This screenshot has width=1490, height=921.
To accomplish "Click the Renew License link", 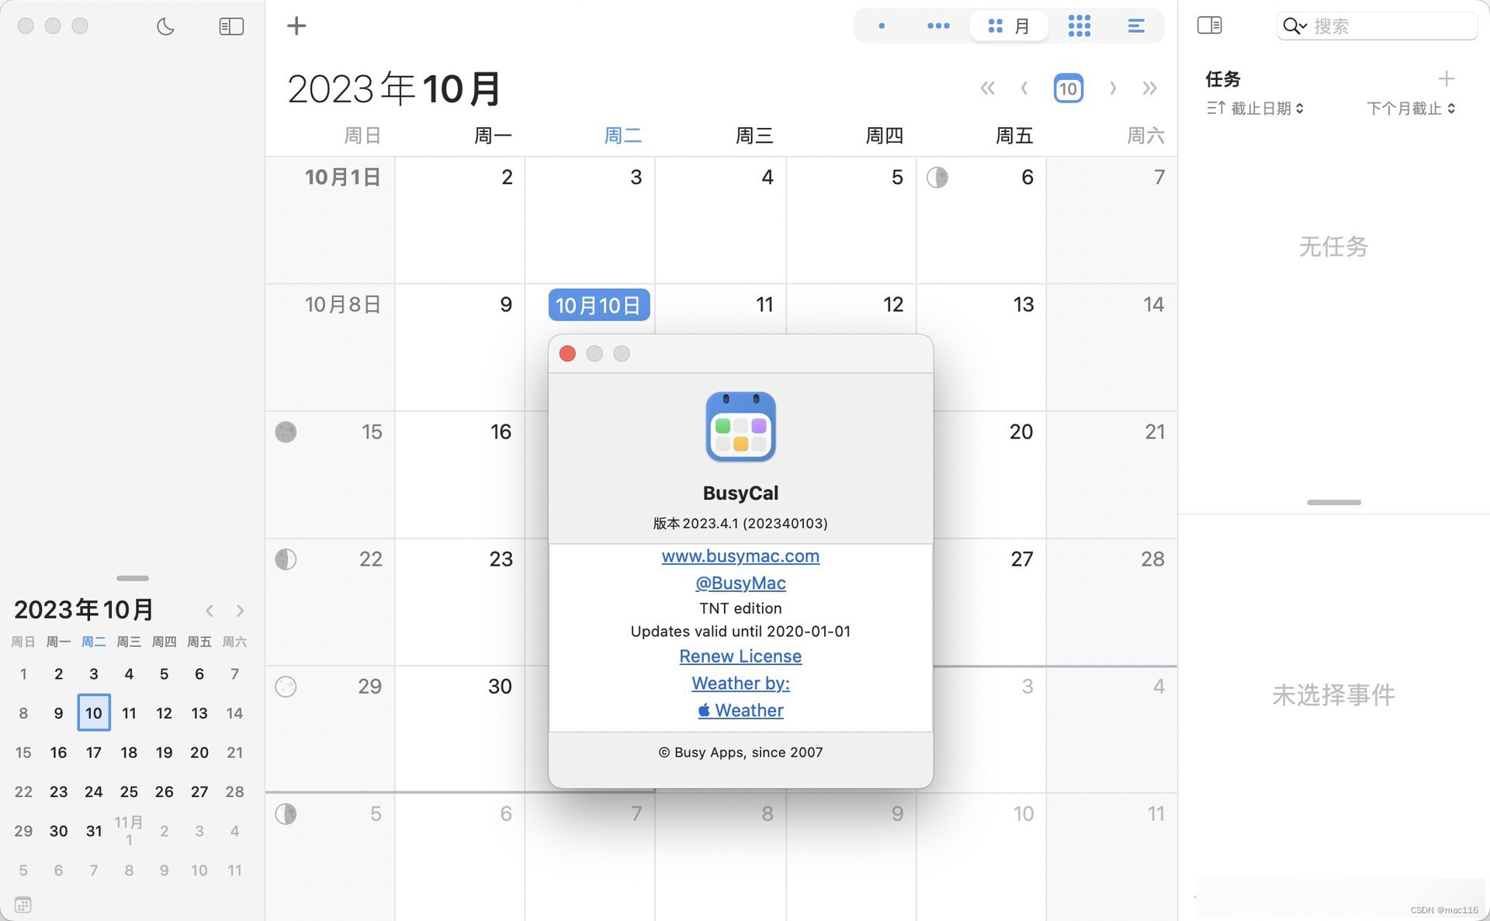I will tap(741, 656).
